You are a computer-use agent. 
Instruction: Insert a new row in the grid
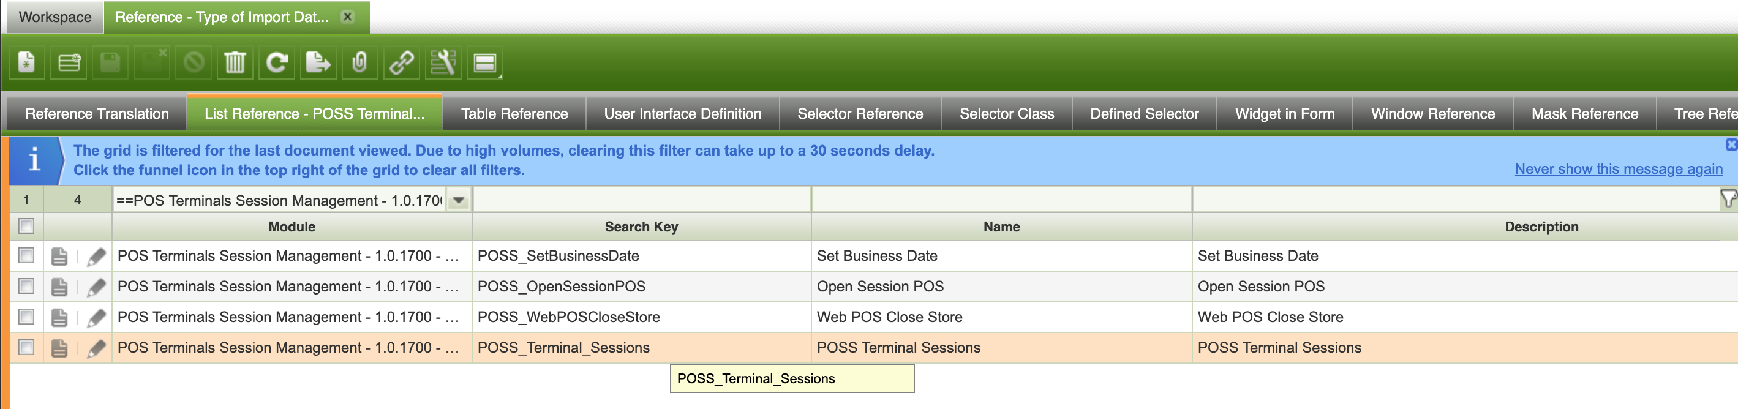coord(69,64)
